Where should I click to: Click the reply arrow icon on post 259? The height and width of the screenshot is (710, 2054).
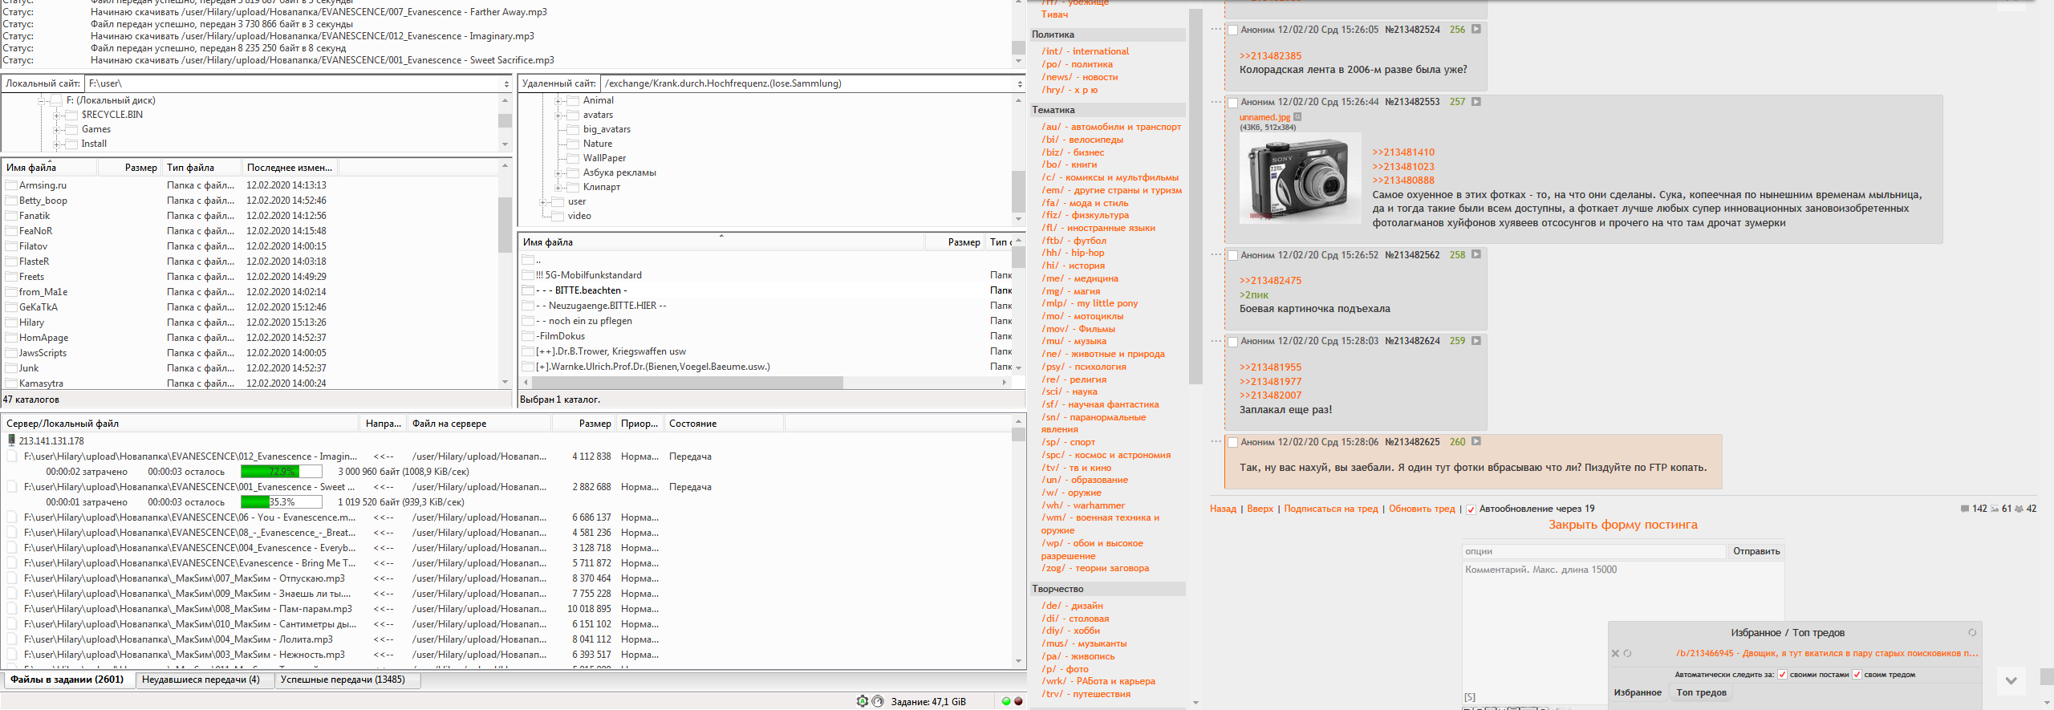coord(1476,341)
